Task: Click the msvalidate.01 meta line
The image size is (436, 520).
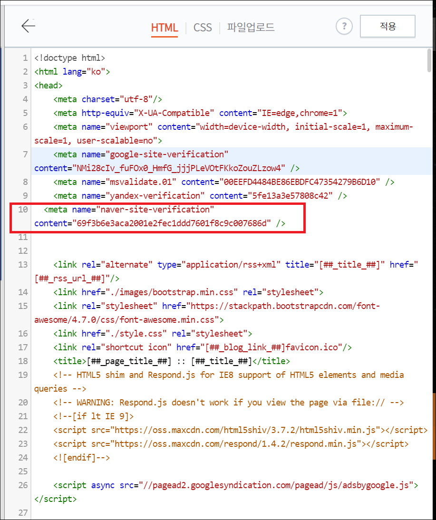Action: tap(223, 182)
